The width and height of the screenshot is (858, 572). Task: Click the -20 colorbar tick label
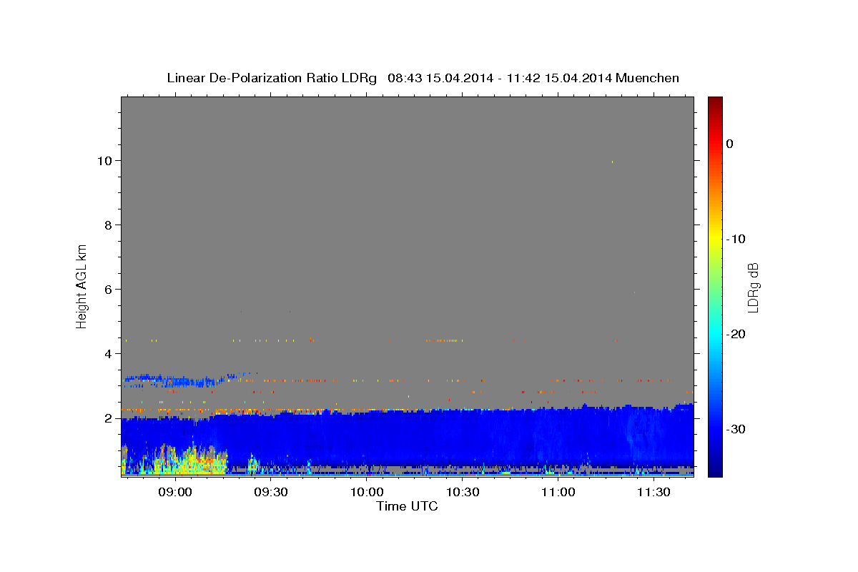coord(736,334)
